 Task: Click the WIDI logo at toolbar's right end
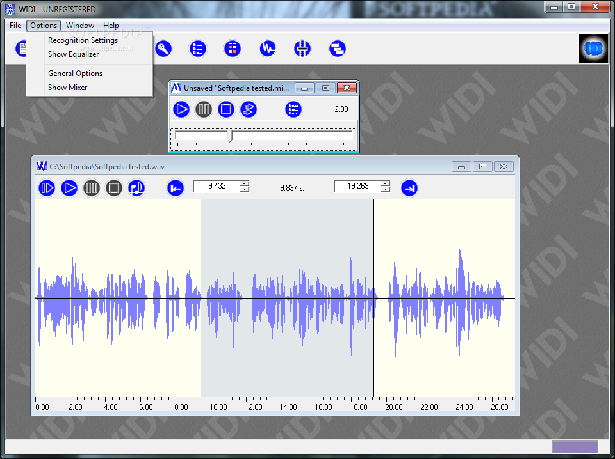pyautogui.click(x=593, y=48)
